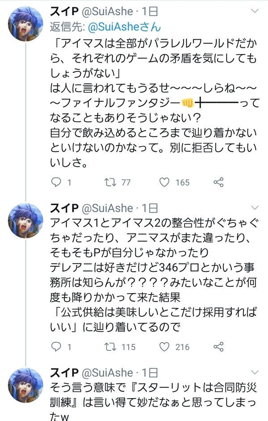Reply to the second tweet with 115 retweets

pos(56,347)
